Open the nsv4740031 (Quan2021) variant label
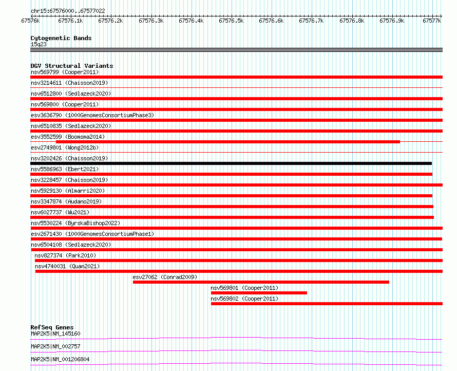Image resolution: width=457 pixels, height=371 pixels. [67, 266]
